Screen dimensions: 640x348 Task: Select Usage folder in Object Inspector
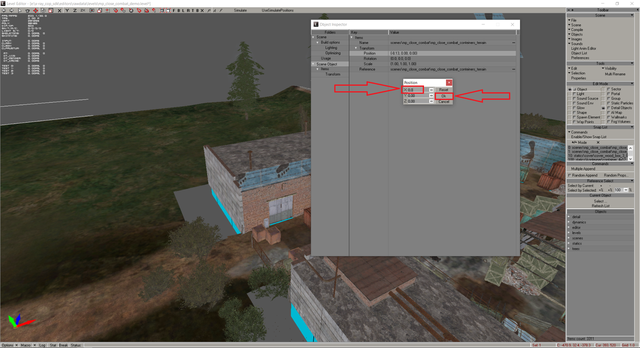coord(326,58)
